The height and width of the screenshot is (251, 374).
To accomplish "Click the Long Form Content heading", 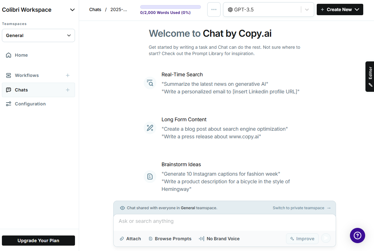I will (184, 120).
